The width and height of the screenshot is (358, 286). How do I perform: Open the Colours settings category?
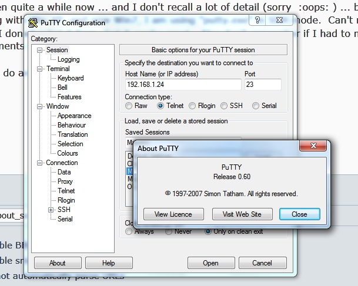[x=68, y=153]
